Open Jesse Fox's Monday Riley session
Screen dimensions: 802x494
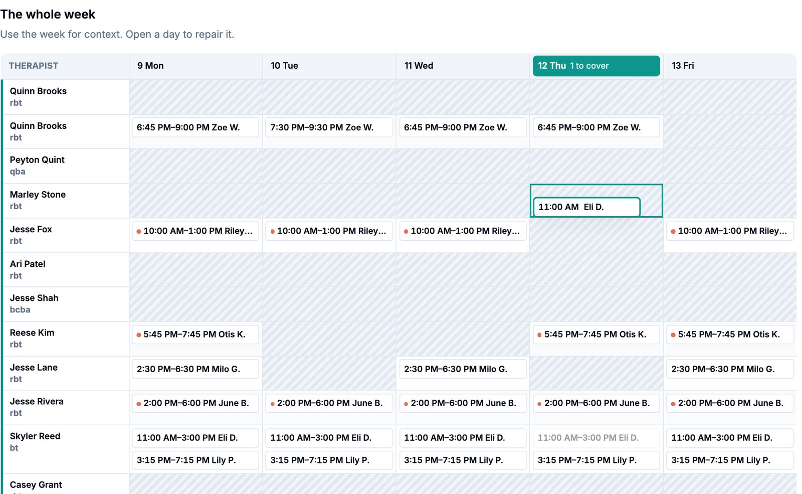[x=195, y=231]
